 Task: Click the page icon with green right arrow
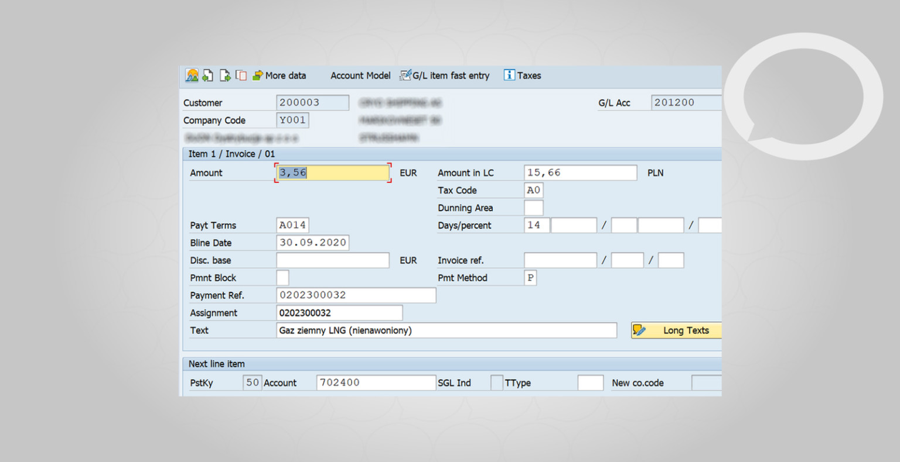pyautogui.click(x=225, y=75)
